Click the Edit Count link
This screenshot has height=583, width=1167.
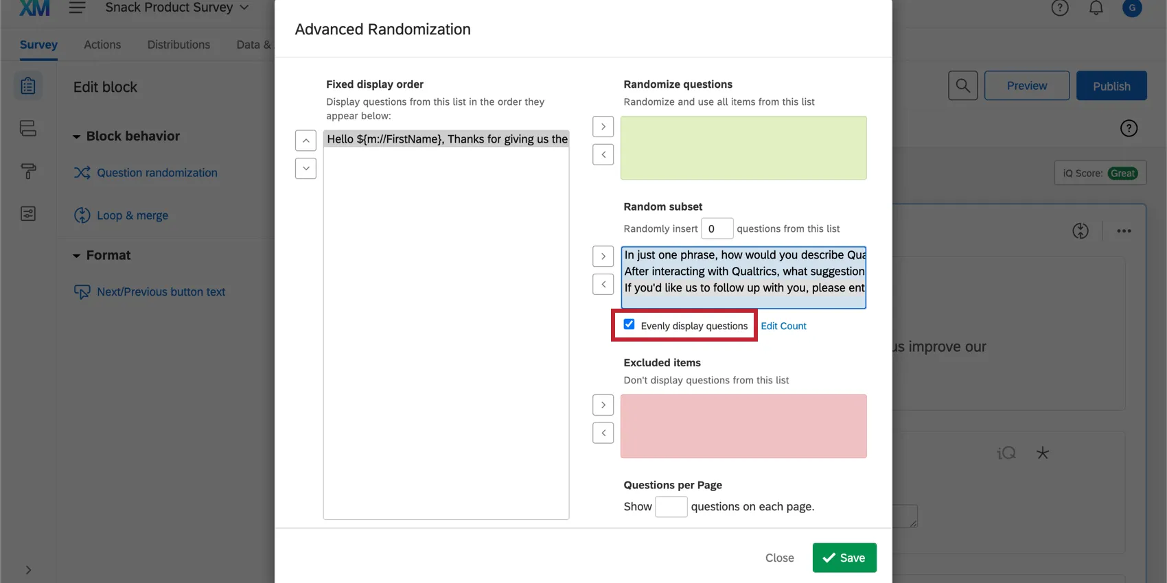click(x=783, y=326)
